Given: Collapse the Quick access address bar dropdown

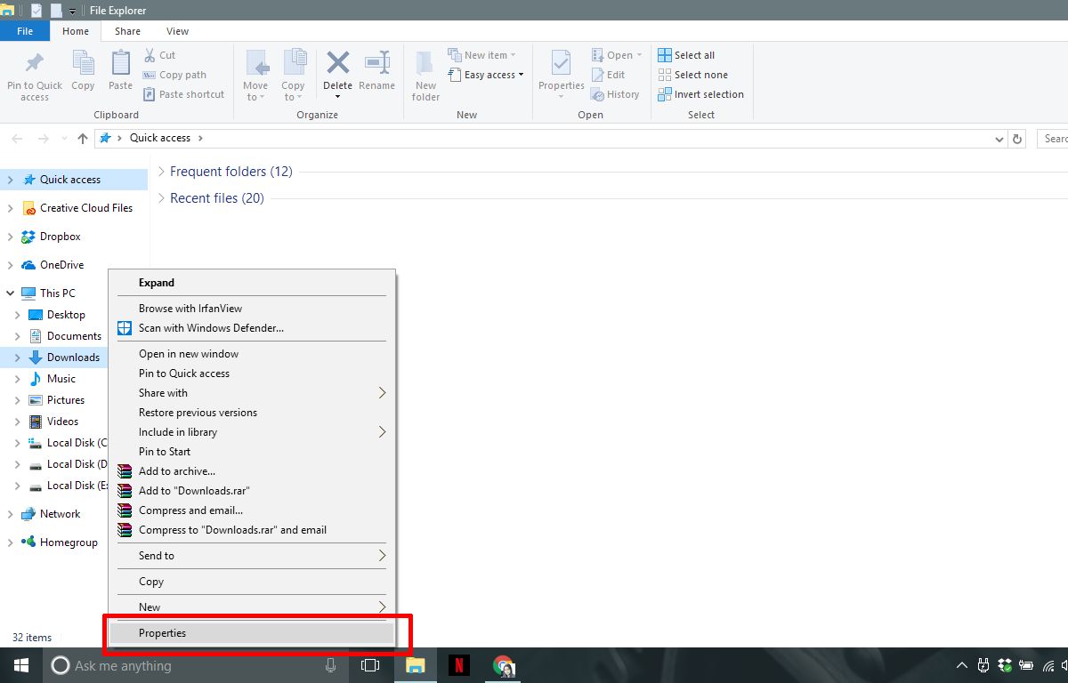Looking at the screenshot, I should pyautogui.click(x=999, y=138).
